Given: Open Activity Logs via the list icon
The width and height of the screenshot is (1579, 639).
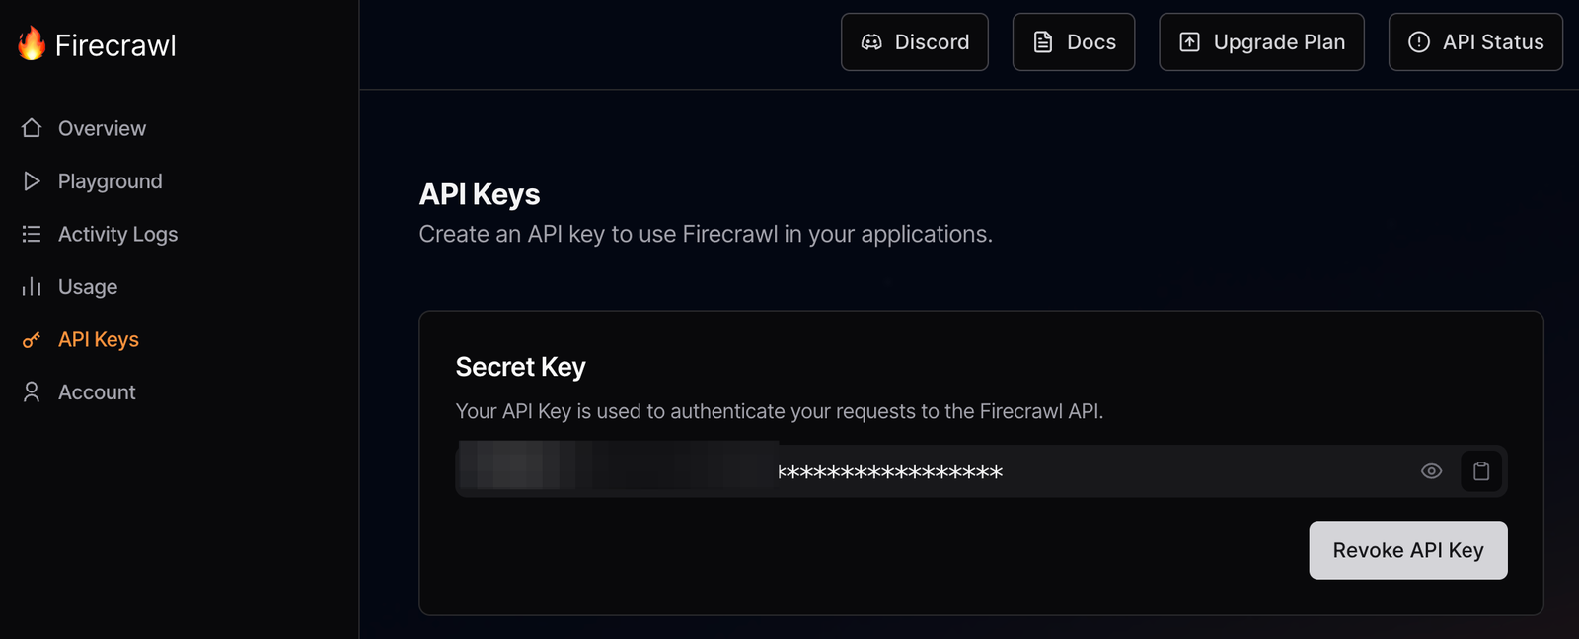Looking at the screenshot, I should click(x=31, y=234).
